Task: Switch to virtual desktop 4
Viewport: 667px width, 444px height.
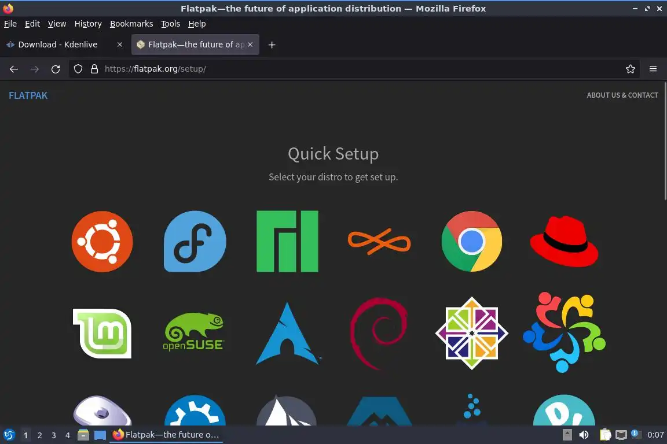Action: click(68, 435)
